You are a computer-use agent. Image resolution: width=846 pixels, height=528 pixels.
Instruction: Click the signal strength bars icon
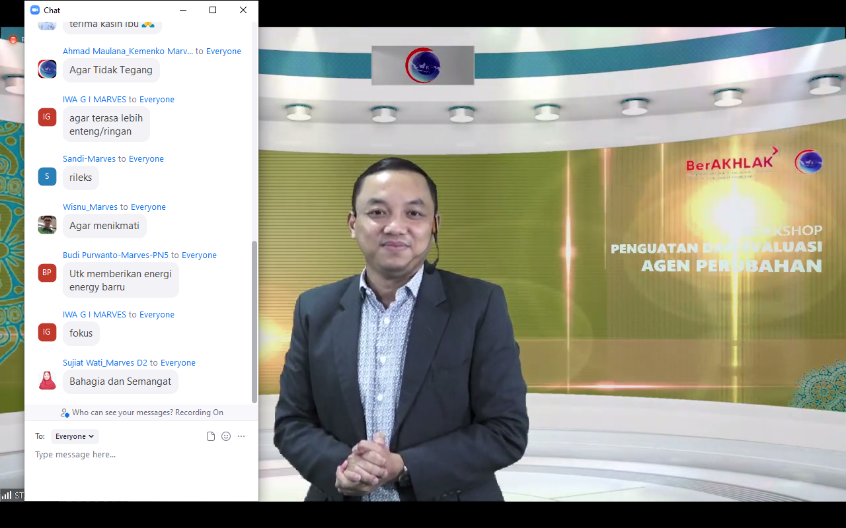point(7,495)
